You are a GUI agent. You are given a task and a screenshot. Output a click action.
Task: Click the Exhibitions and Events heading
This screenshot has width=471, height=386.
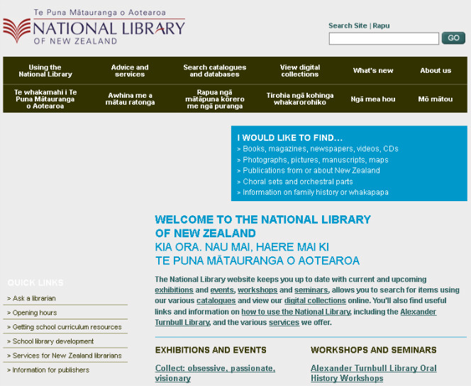tap(211, 350)
